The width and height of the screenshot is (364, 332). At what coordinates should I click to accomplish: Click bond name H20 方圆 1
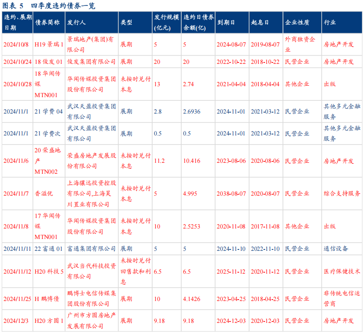49,321
